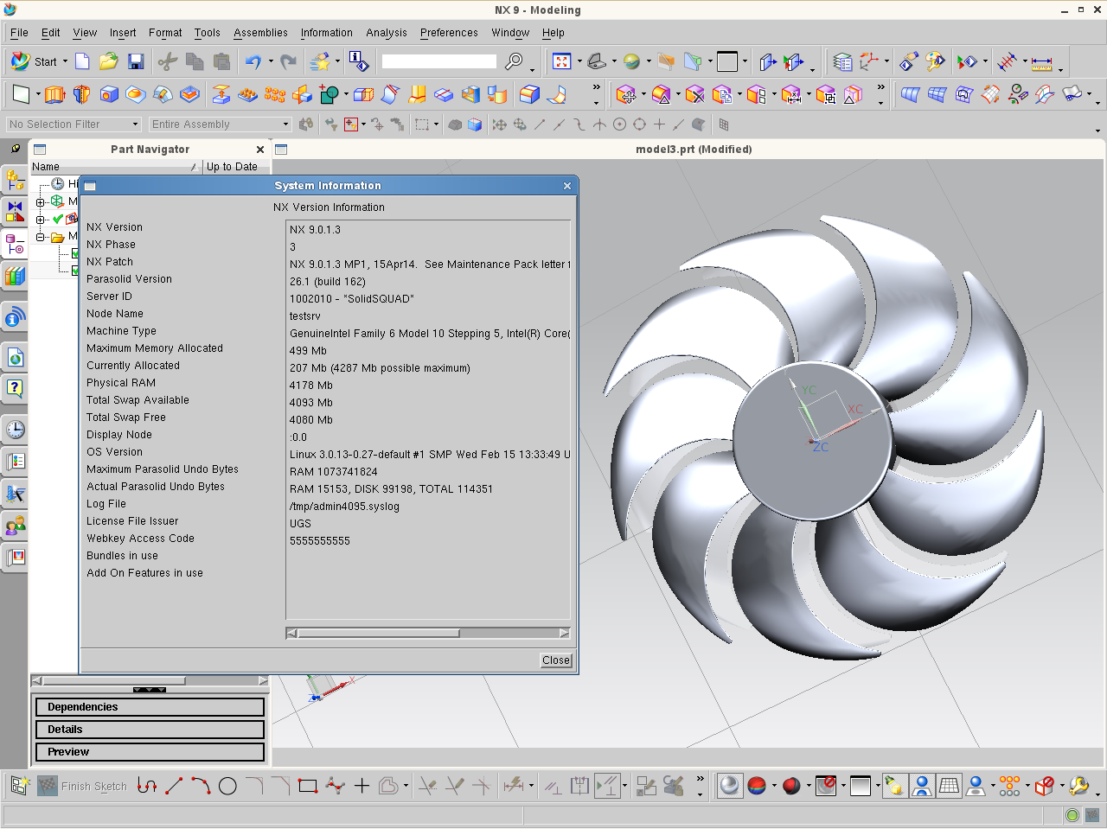Click the Command Finder magnifier icon
The width and height of the screenshot is (1107, 829).
[514, 61]
